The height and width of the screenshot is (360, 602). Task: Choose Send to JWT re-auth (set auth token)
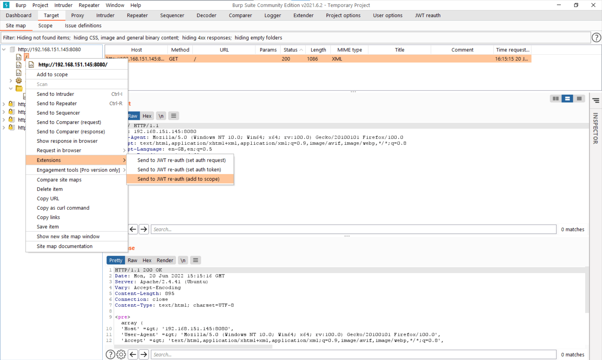pyautogui.click(x=179, y=169)
